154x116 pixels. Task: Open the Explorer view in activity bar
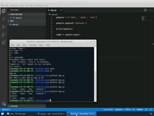pos(4,11)
